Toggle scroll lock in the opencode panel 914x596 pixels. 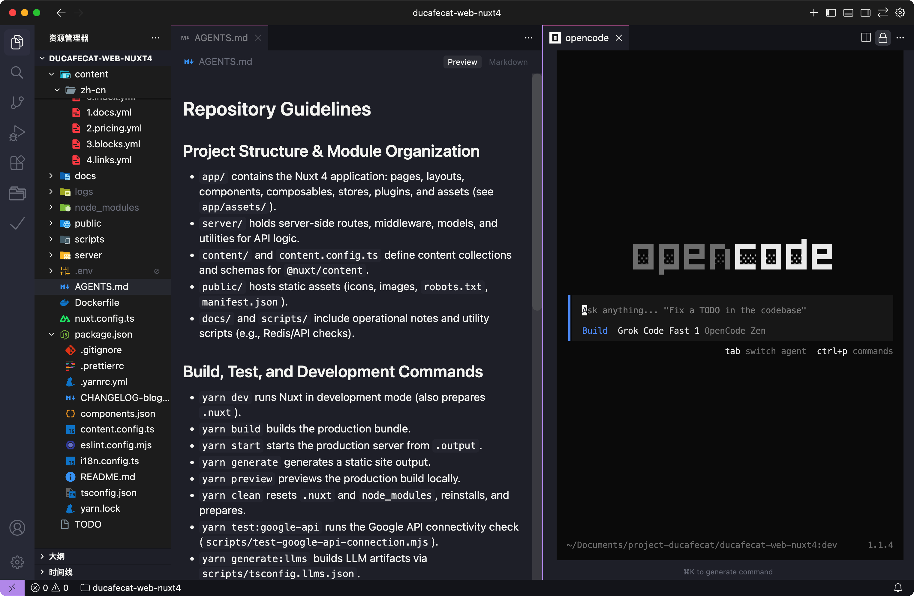pos(883,38)
